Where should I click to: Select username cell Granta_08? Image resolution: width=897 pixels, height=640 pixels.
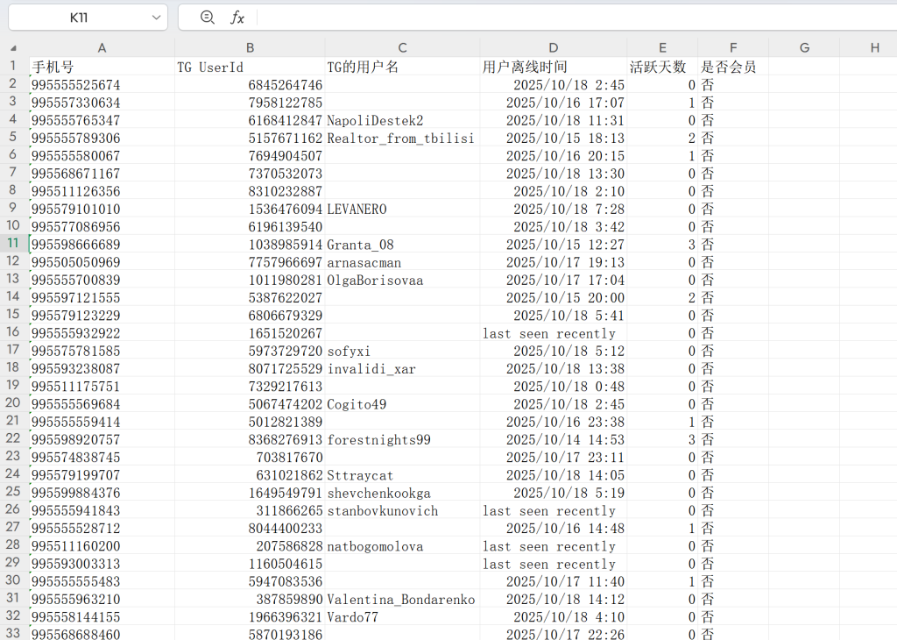tap(402, 244)
